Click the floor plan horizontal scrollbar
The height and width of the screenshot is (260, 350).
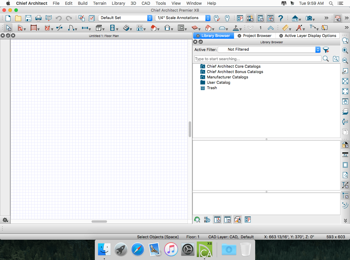[x=99, y=222]
